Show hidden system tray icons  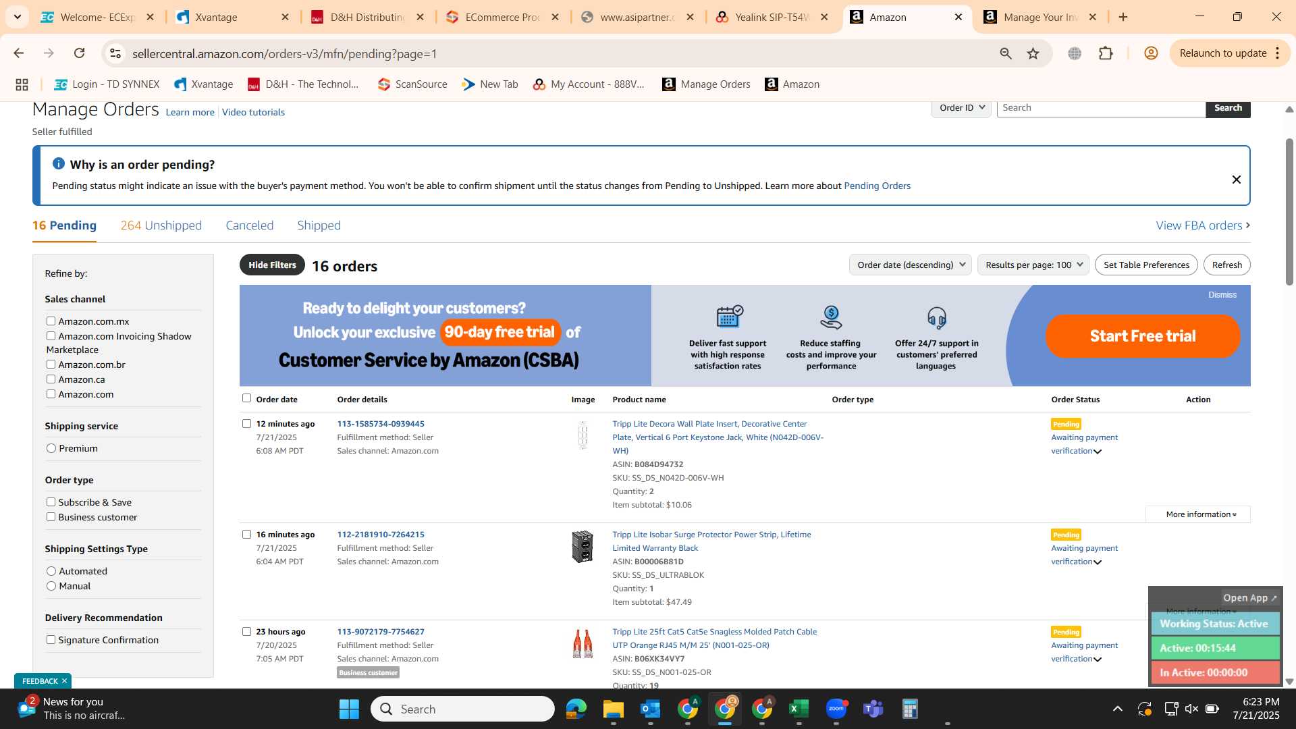1118,709
